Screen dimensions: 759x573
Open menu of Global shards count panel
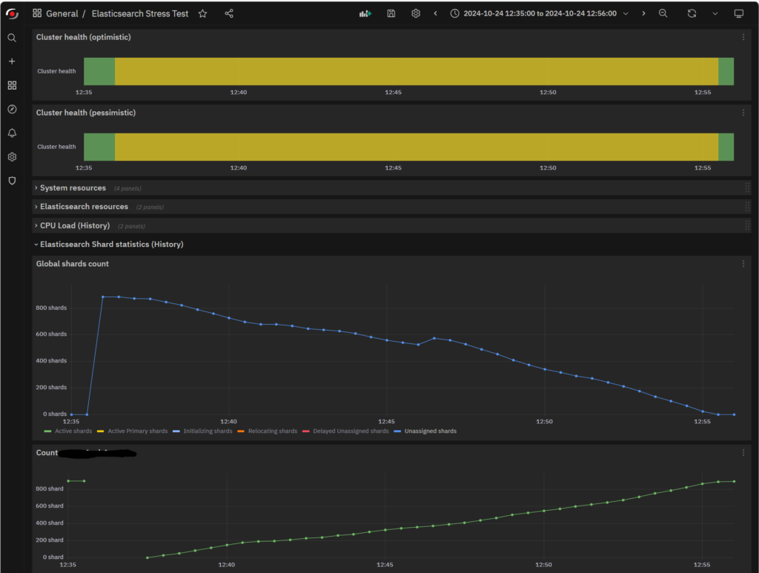point(743,264)
